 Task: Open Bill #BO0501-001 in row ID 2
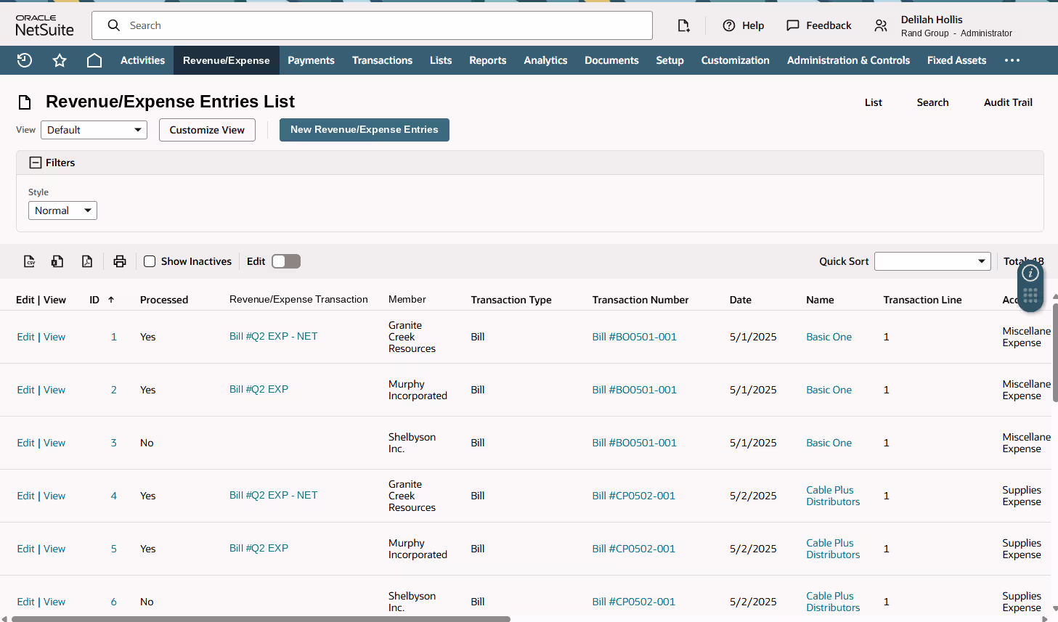[x=634, y=390]
